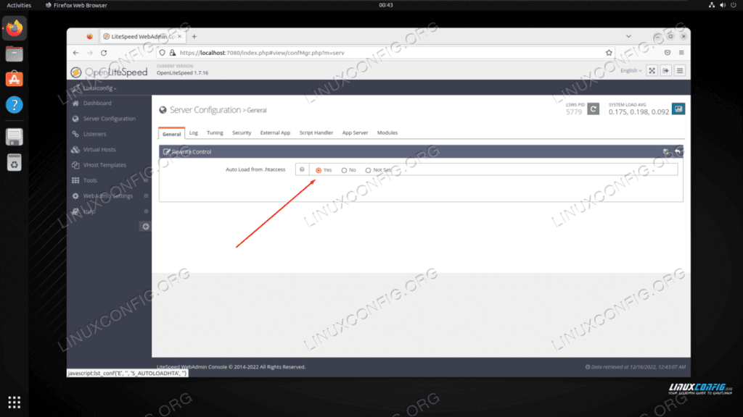The width and height of the screenshot is (743, 417).
Task: Go to Virtual Hosts in sidebar
Action: tap(99, 149)
